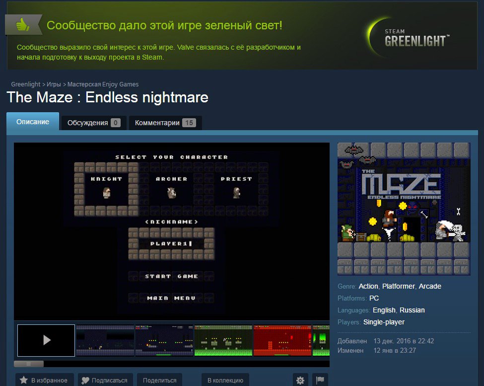Viewport: 484px width, 386px height.
Task: Select the green-floor level screenshot thumbnail
Action: pyautogui.click(x=223, y=340)
